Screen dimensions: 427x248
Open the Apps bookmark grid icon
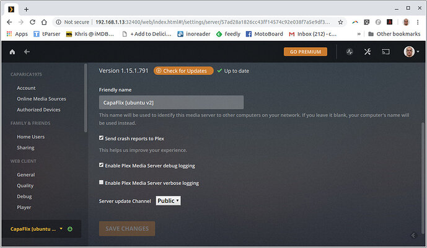point(9,34)
